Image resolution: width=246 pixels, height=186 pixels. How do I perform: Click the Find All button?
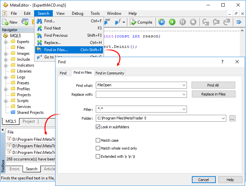[x=213, y=85]
